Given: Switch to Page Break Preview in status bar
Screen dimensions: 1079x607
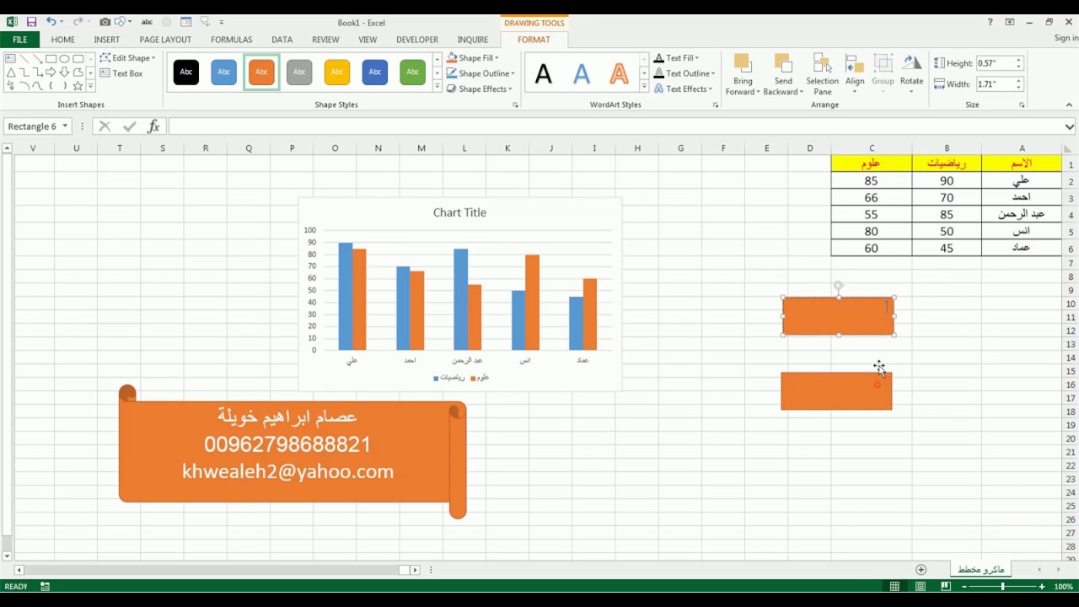Looking at the screenshot, I should 946,587.
